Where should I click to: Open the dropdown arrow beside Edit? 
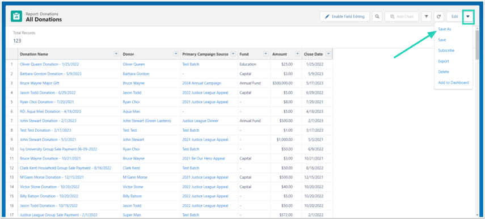468,16
